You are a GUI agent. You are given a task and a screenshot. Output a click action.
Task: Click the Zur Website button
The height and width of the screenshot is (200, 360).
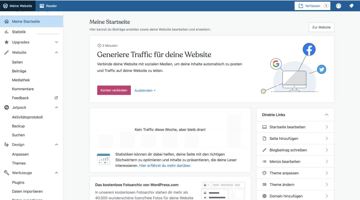point(321,27)
